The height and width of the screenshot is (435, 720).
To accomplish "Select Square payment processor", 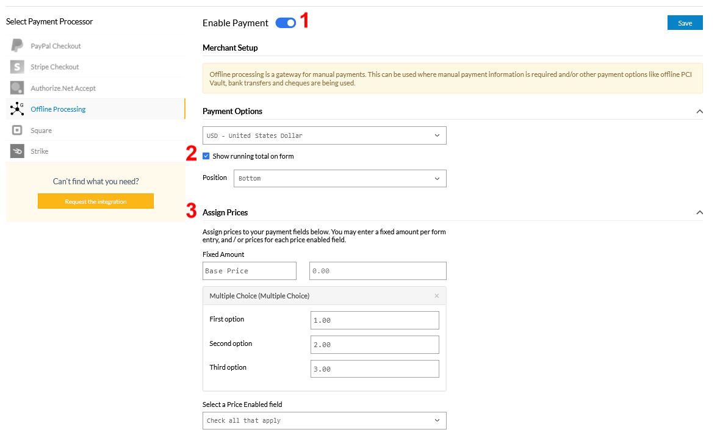I will (x=96, y=131).
